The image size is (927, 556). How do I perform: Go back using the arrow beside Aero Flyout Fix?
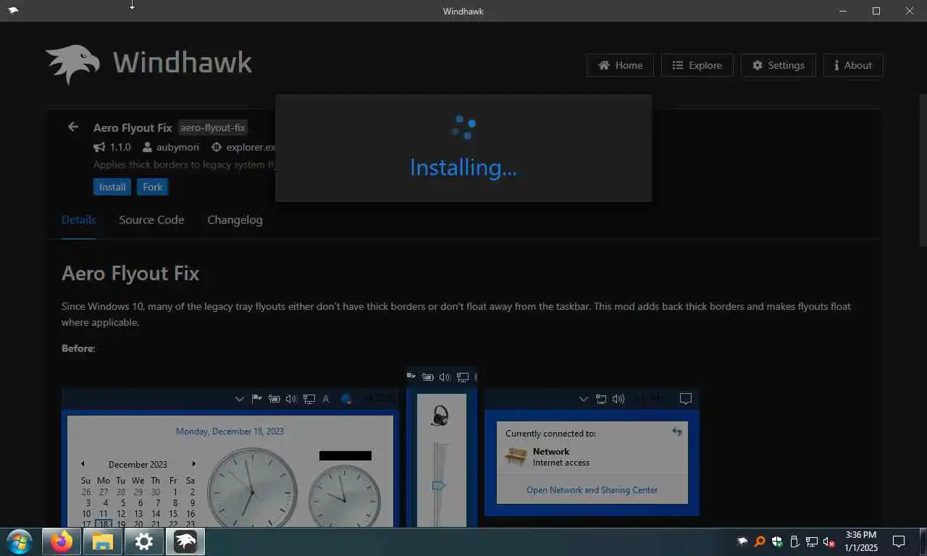click(73, 127)
